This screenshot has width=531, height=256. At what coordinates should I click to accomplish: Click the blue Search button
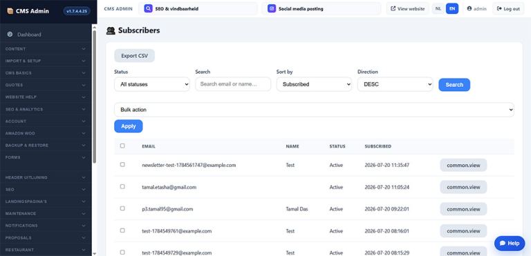tap(454, 85)
